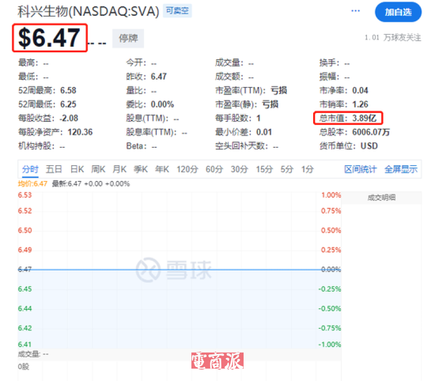Click the 总股本 6006.07万 value
435x381 pixels.
point(355,132)
